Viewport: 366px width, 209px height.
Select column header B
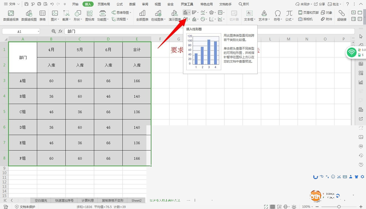click(51, 39)
